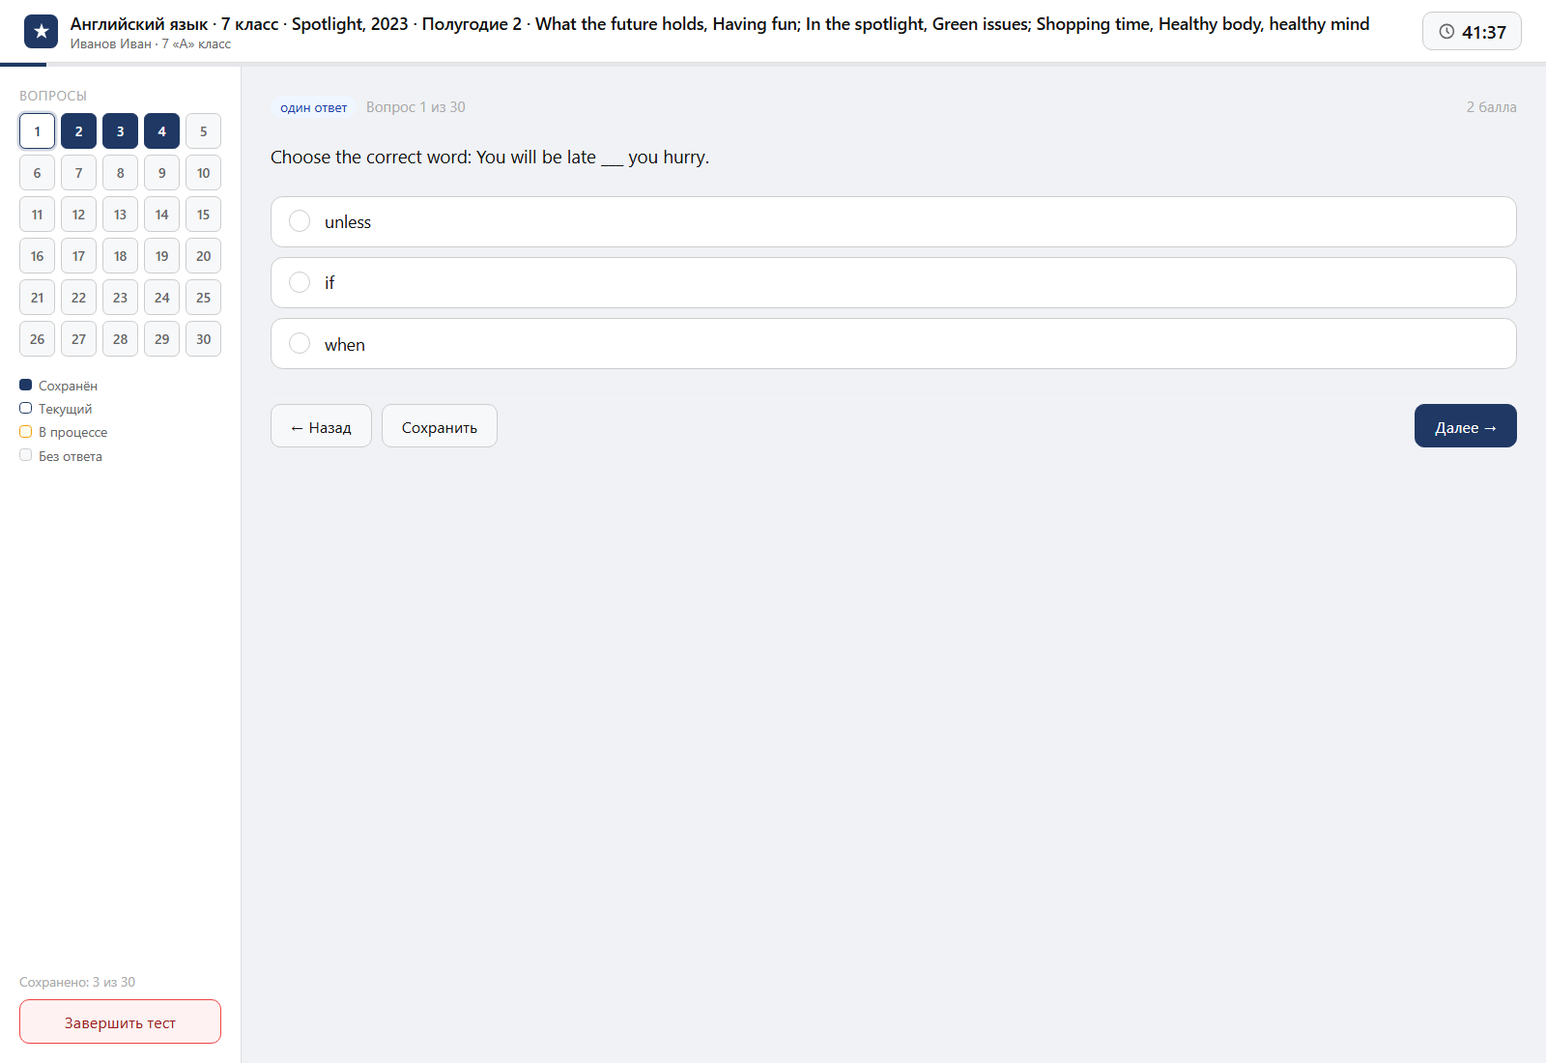Jump to question 11
1546x1063 pixels.
[x=37, y=215]
